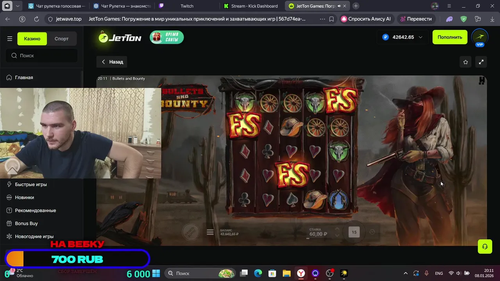
Task: Click the browser sound indicator icon at top-left
Action: click(x=7, y=6)
